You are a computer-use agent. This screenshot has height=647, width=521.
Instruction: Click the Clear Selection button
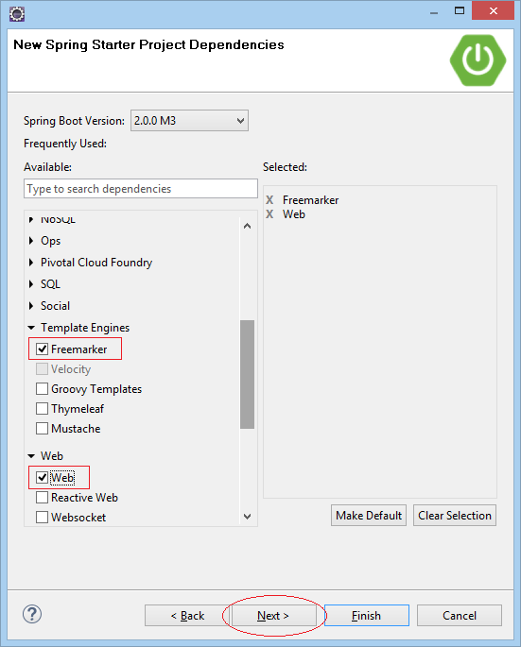pyautogui.click(x=455, y=516)
